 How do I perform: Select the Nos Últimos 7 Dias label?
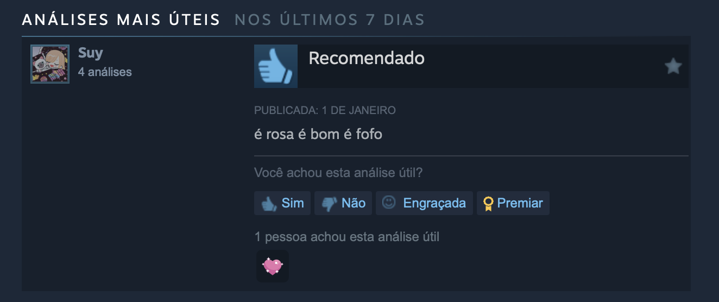click(330, 20)
